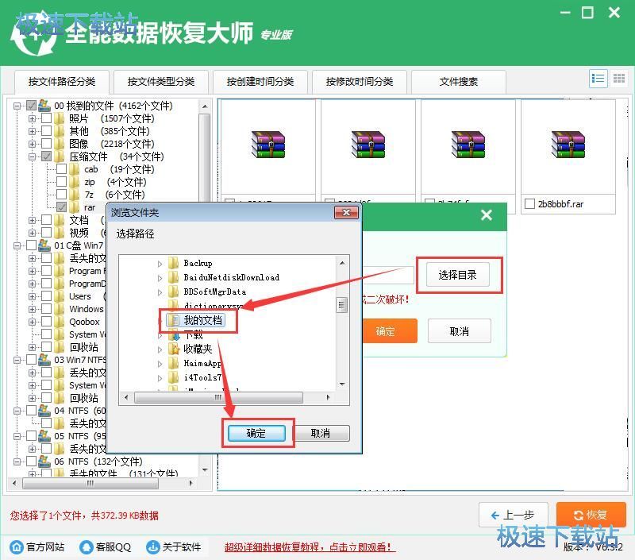Viewport: 635px width, 560px height.
Task: Toggle checkbox for 照片 folder
Action: 47,118
